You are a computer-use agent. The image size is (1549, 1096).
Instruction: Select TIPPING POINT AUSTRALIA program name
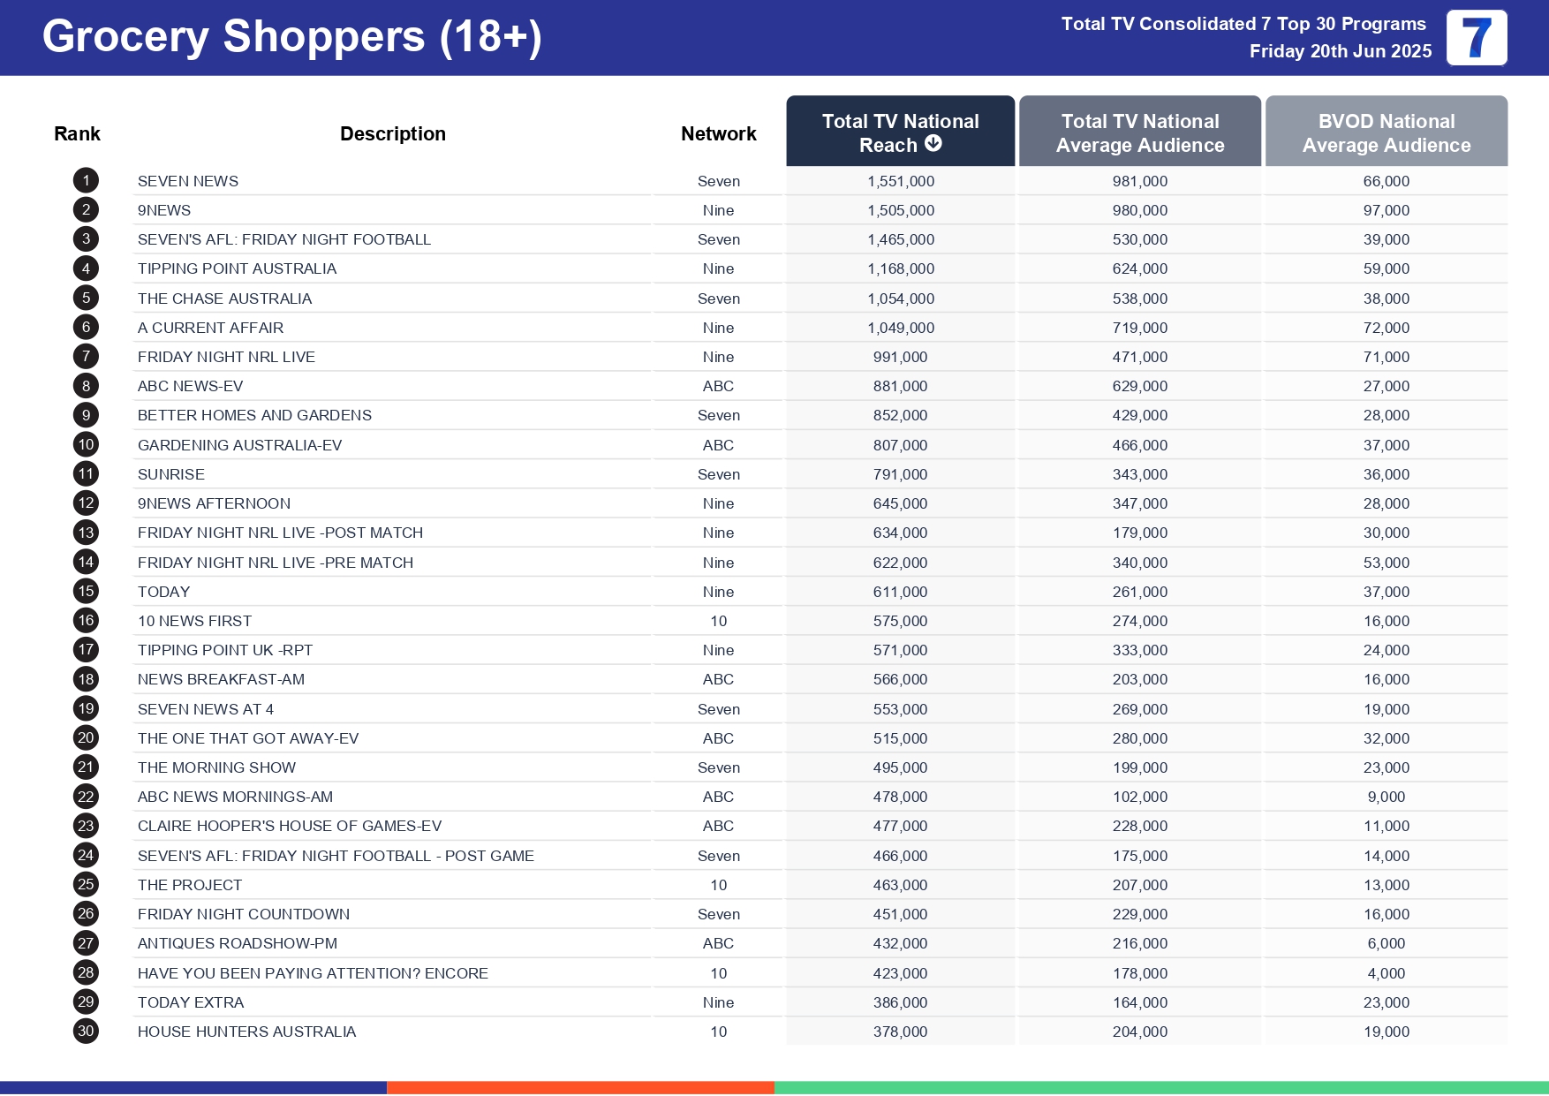(237, 268)
